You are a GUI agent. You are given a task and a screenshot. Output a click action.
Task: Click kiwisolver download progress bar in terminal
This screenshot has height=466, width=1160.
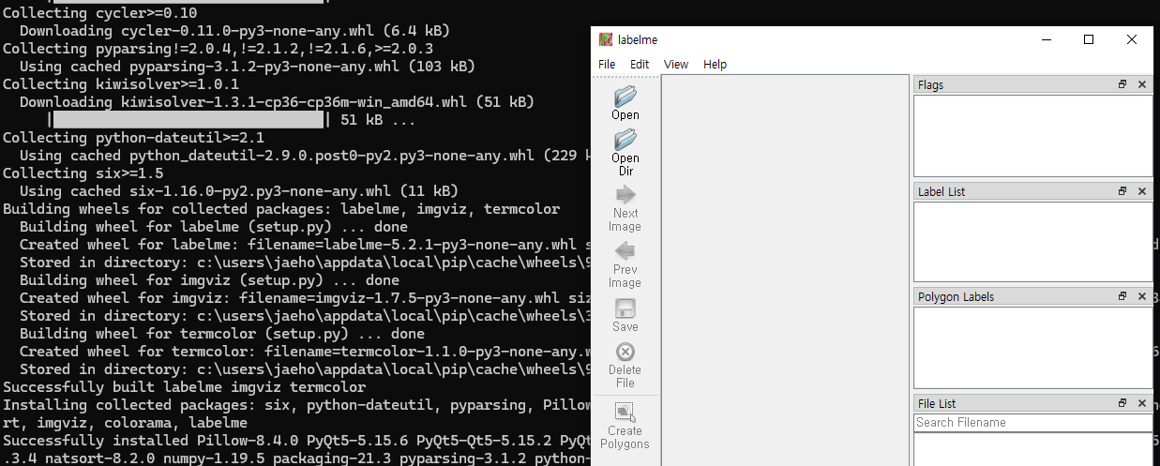[188, 120]
